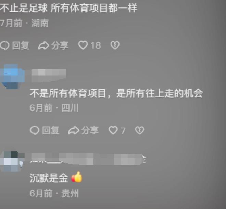Viewport: 226px width, 209px height.
Task: Tap broken heart on Sichuan comment
Action: (139, 130)
